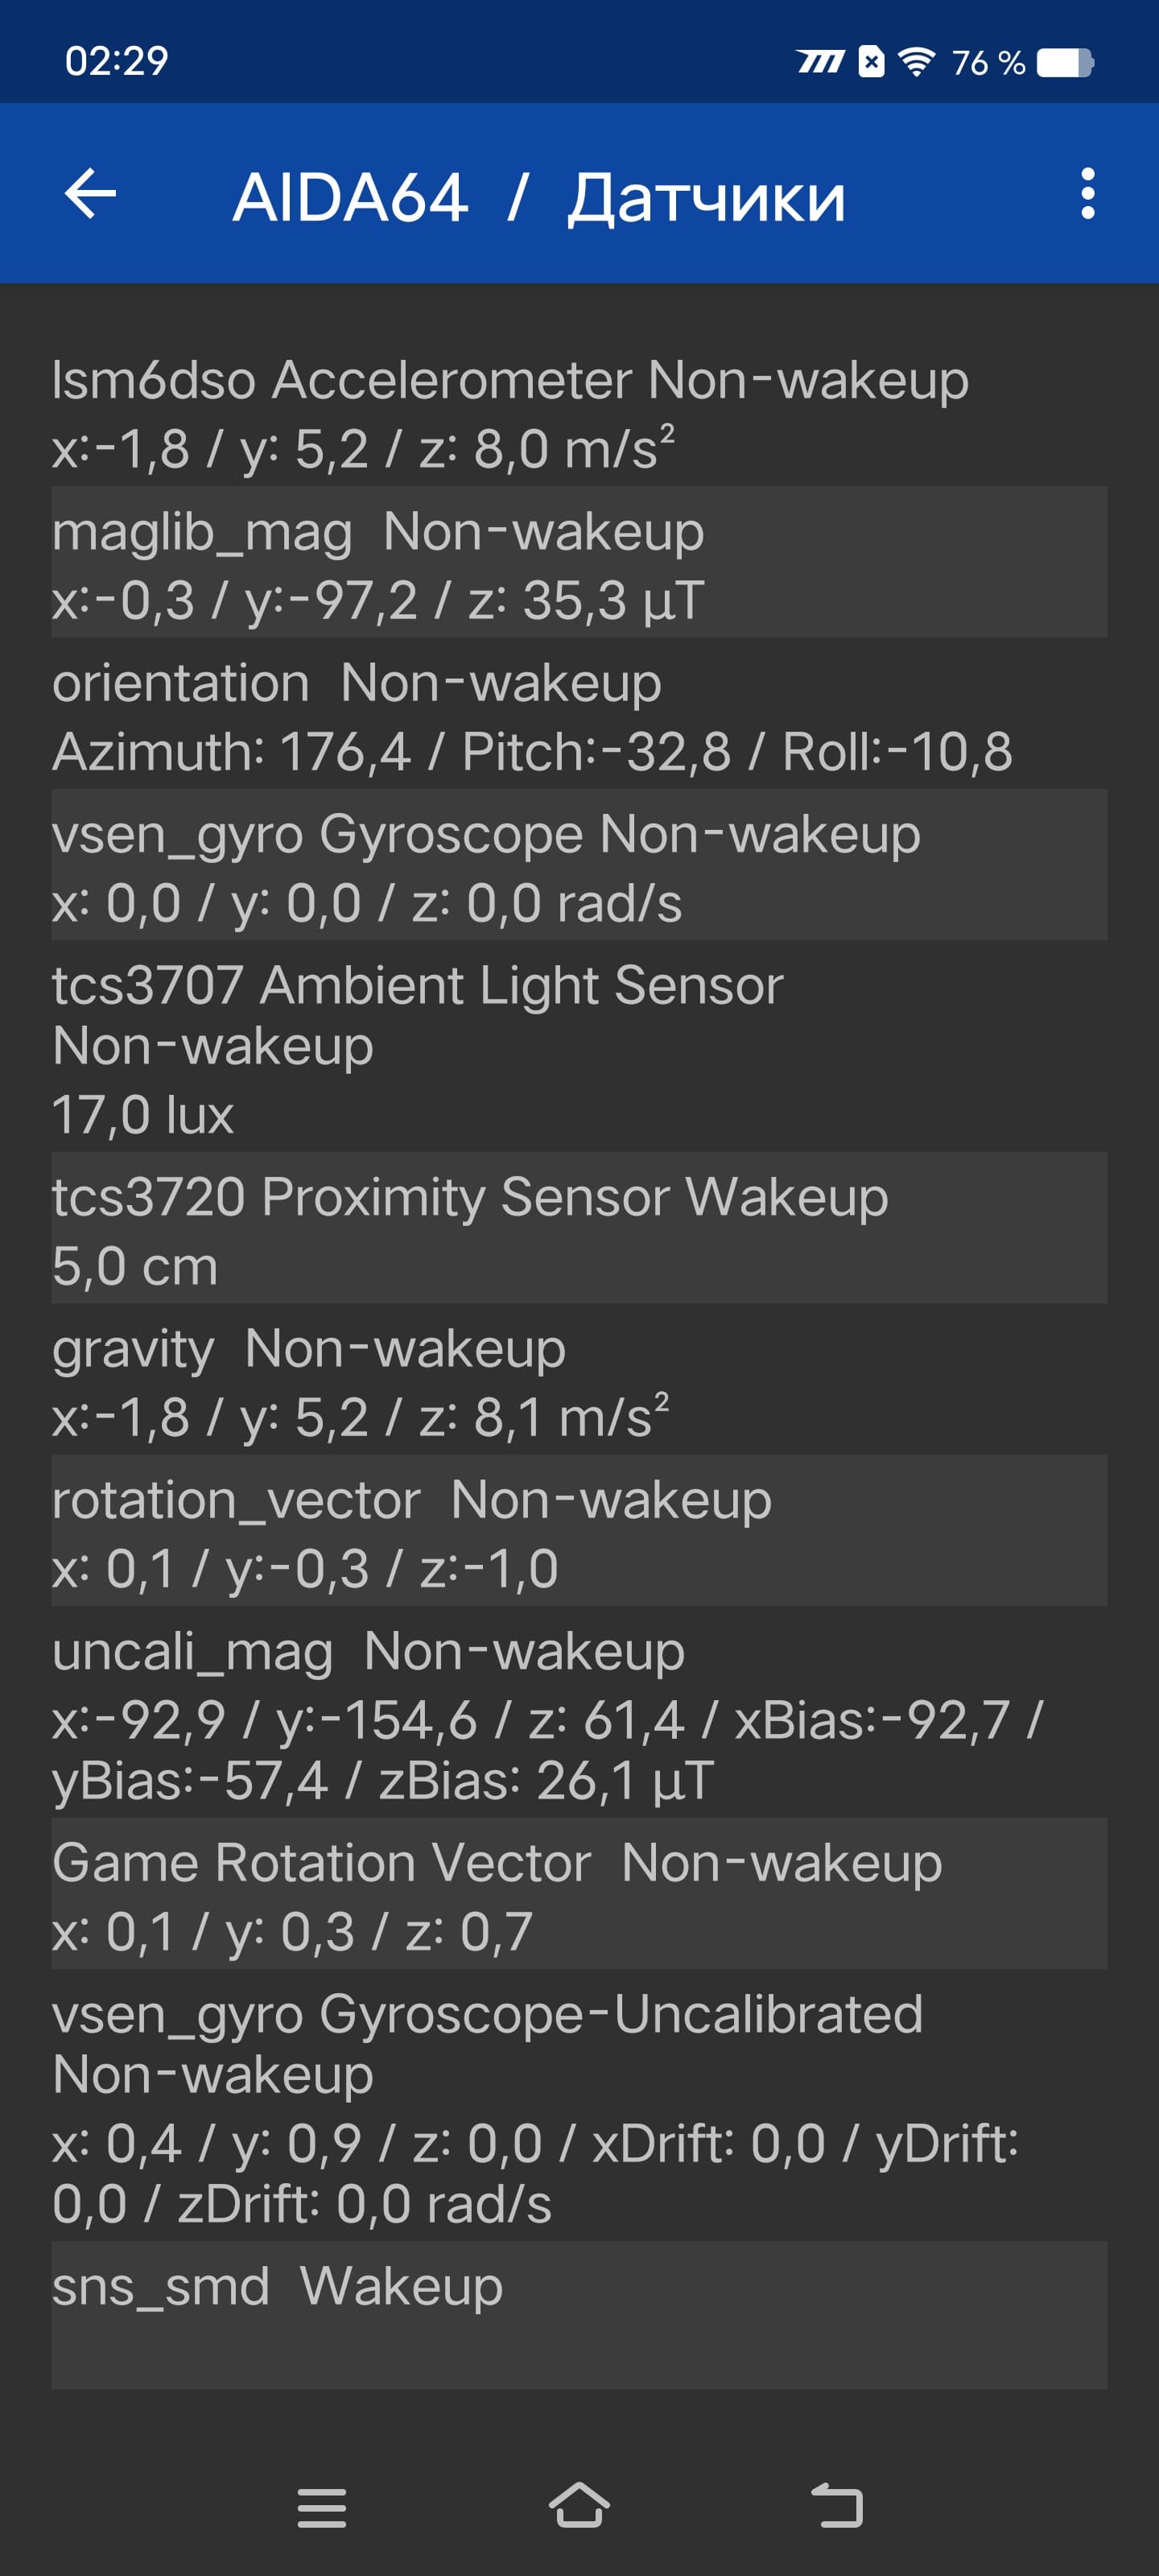Tap the Wi-Fi status icon
The image size is (1159, 2576).
(x=915, y=62)
